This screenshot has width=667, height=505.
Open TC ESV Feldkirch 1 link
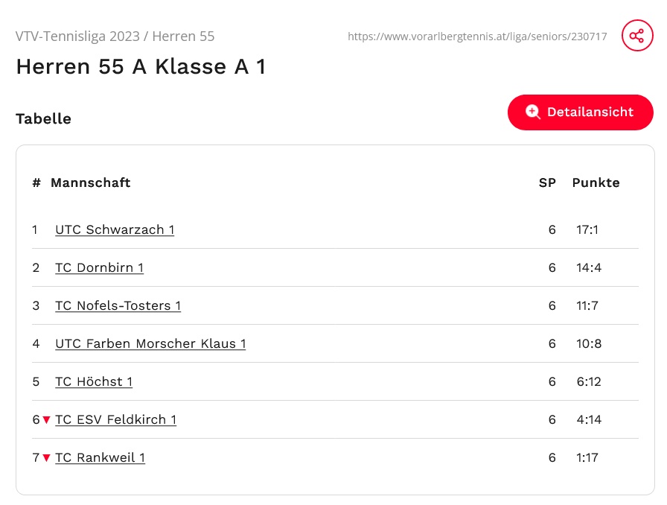(115, 419)
